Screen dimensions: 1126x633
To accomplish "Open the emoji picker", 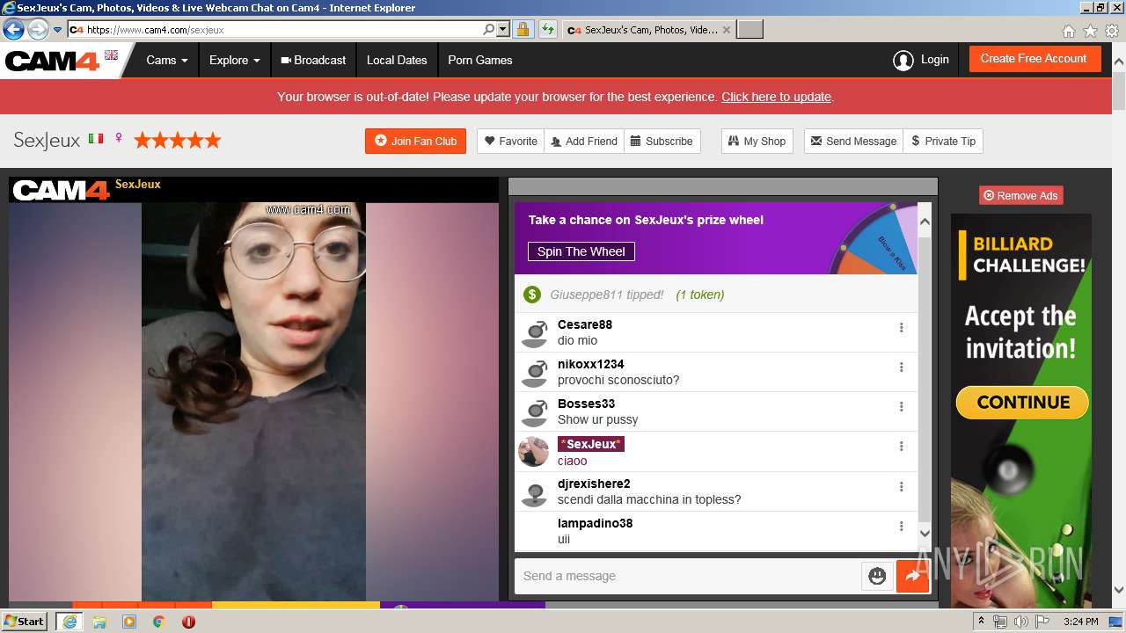I will pyautogui.click(x=877, y=576).
